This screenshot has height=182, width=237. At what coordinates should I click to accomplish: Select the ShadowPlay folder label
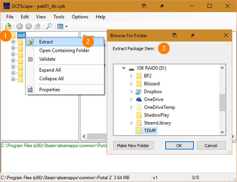157,115
